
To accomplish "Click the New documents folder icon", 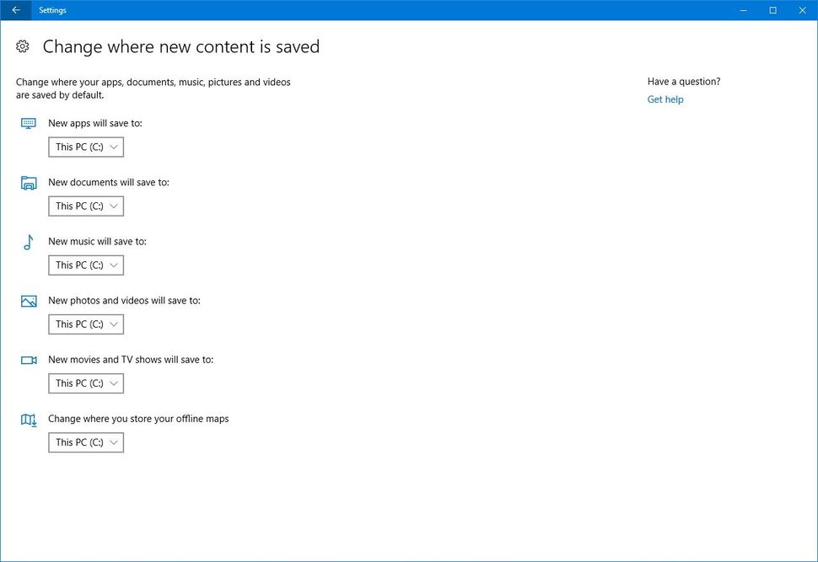I will tap(28, 182).
